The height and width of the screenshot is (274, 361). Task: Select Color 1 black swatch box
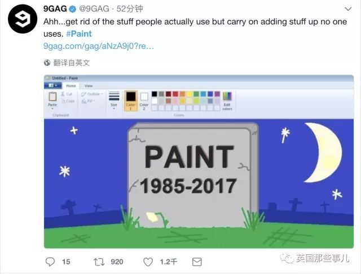(130, 97)
